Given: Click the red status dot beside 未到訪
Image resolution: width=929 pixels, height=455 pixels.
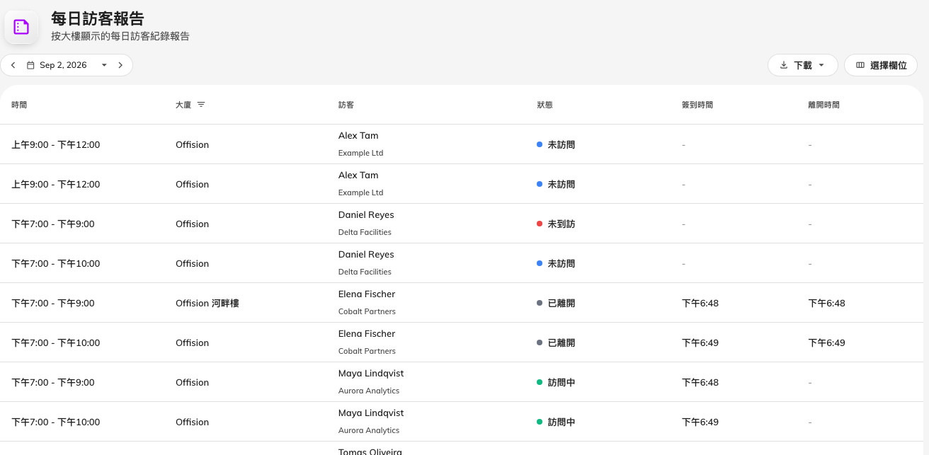Looking at the screenshot, I should (540, 224).
